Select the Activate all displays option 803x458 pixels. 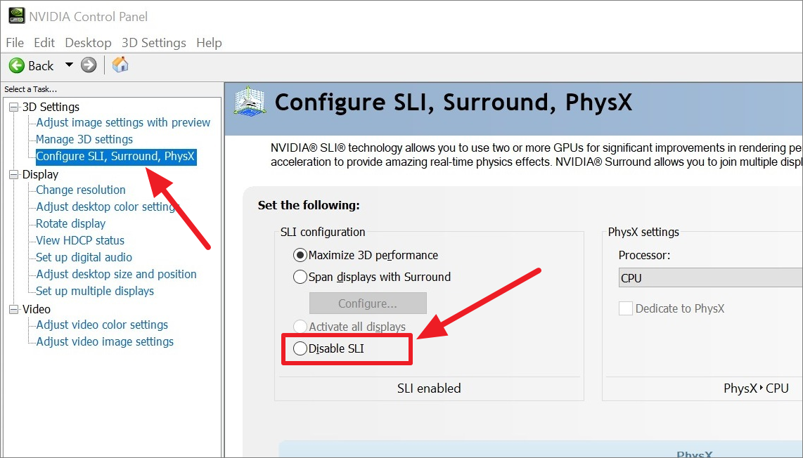tap(300, 327)
